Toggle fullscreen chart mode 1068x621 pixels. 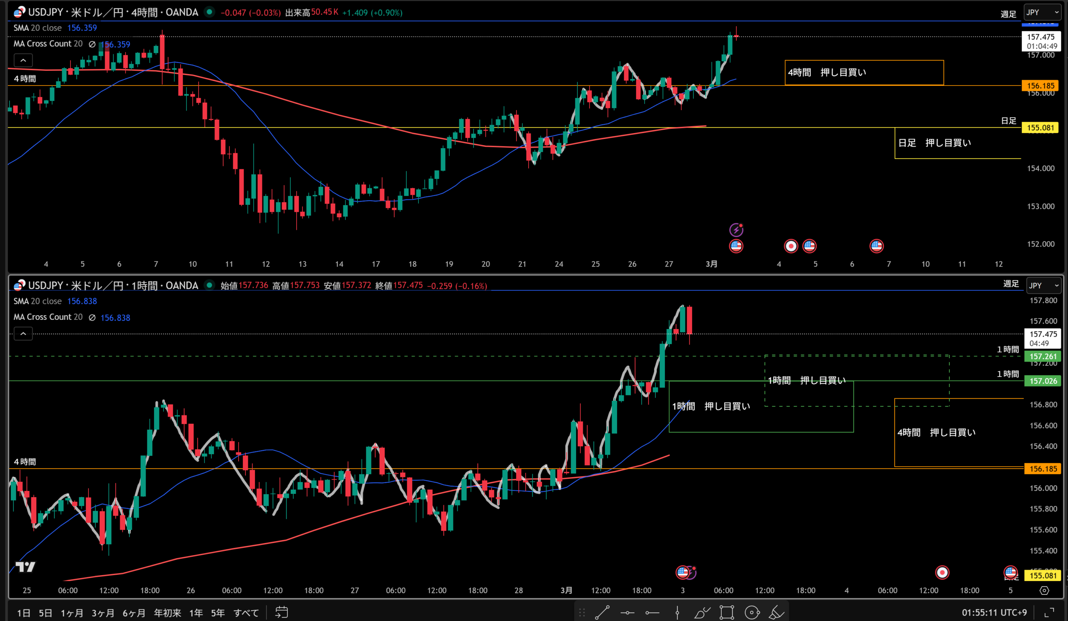point(1049,613)
